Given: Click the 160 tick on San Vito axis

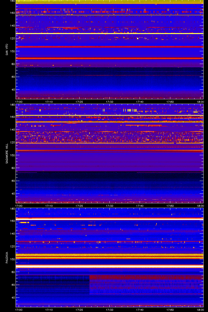Looking at the screenshot, I should [12, 13].
